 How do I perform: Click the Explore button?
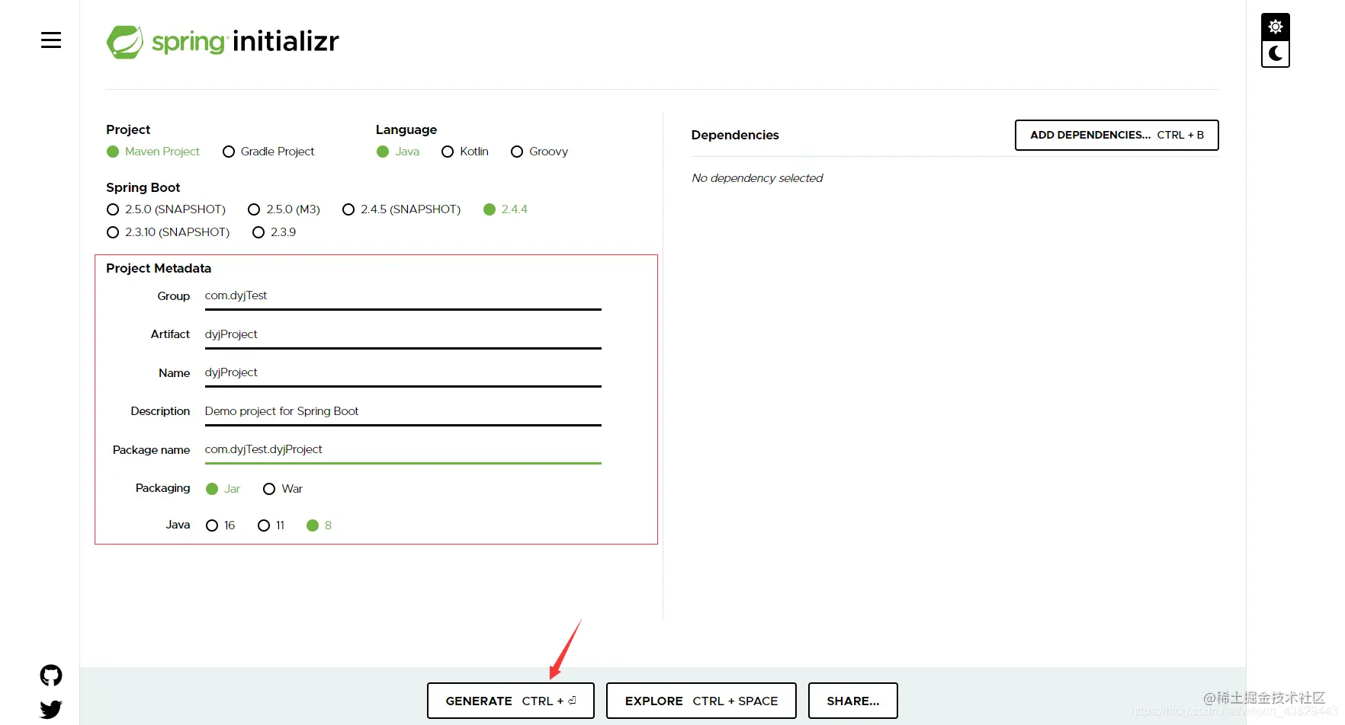pos(701,701)
